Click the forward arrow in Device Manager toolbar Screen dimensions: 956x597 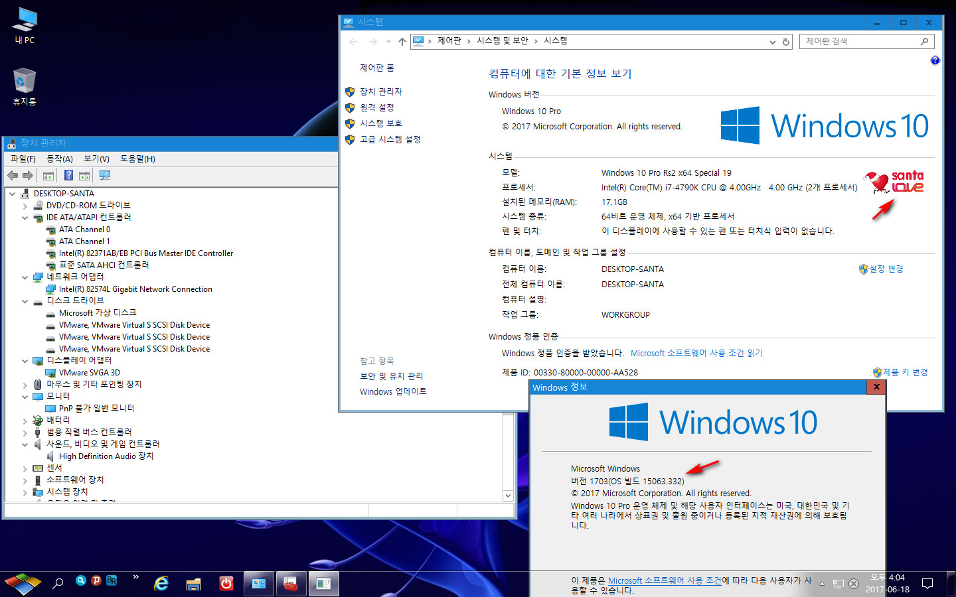28,176
